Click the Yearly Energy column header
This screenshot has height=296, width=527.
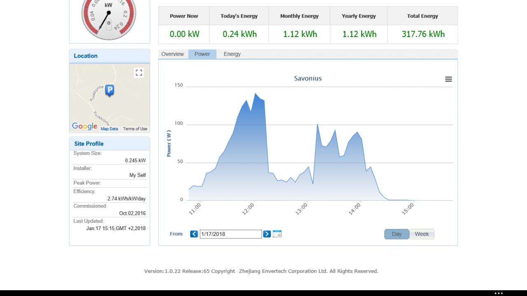(x=359, y=16)
